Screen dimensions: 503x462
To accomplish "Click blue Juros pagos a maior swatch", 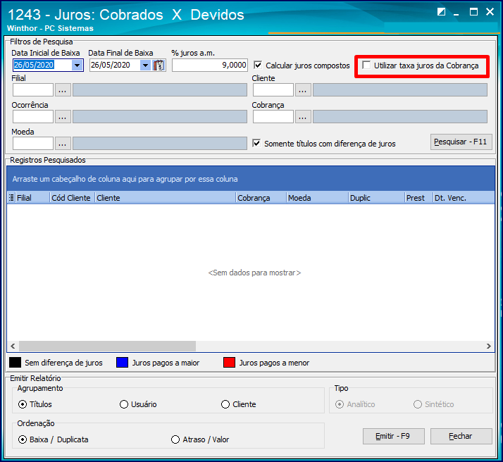I will click(122, 363).
